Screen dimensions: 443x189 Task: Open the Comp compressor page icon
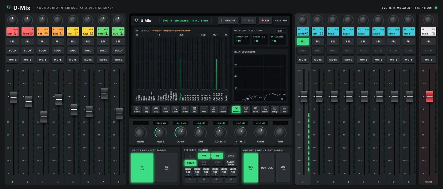(175, 110)
